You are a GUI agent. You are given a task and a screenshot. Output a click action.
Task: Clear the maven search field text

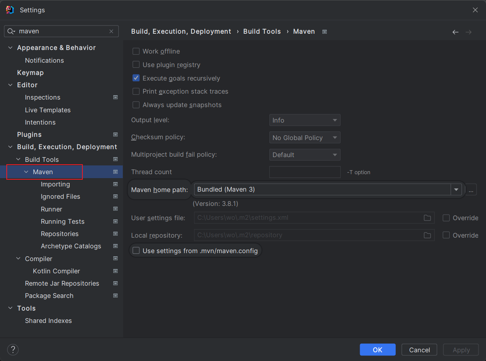point(111,31)
